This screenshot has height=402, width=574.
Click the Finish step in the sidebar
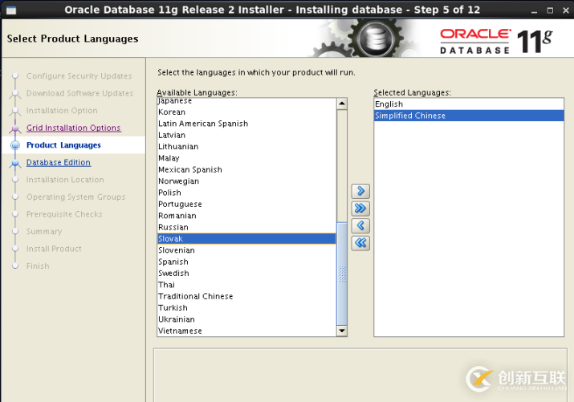click(x=38, y=266)
